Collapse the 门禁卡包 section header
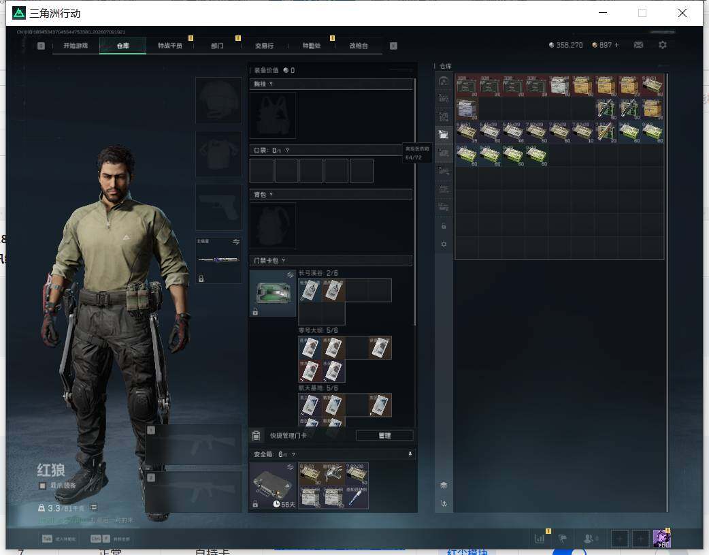Image resolution: width=709 pixels, height=555 pixels. (x=331, y=260)
